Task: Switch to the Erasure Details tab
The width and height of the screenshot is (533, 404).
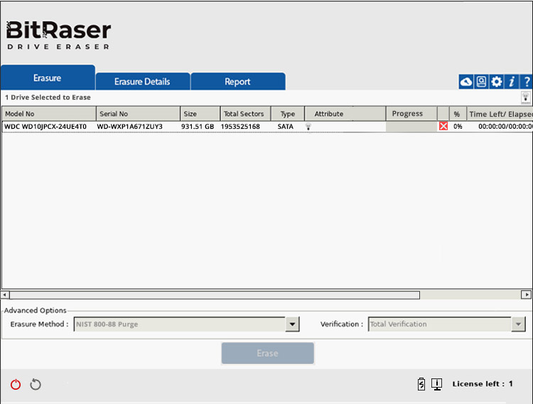Action: click(142, 82)
